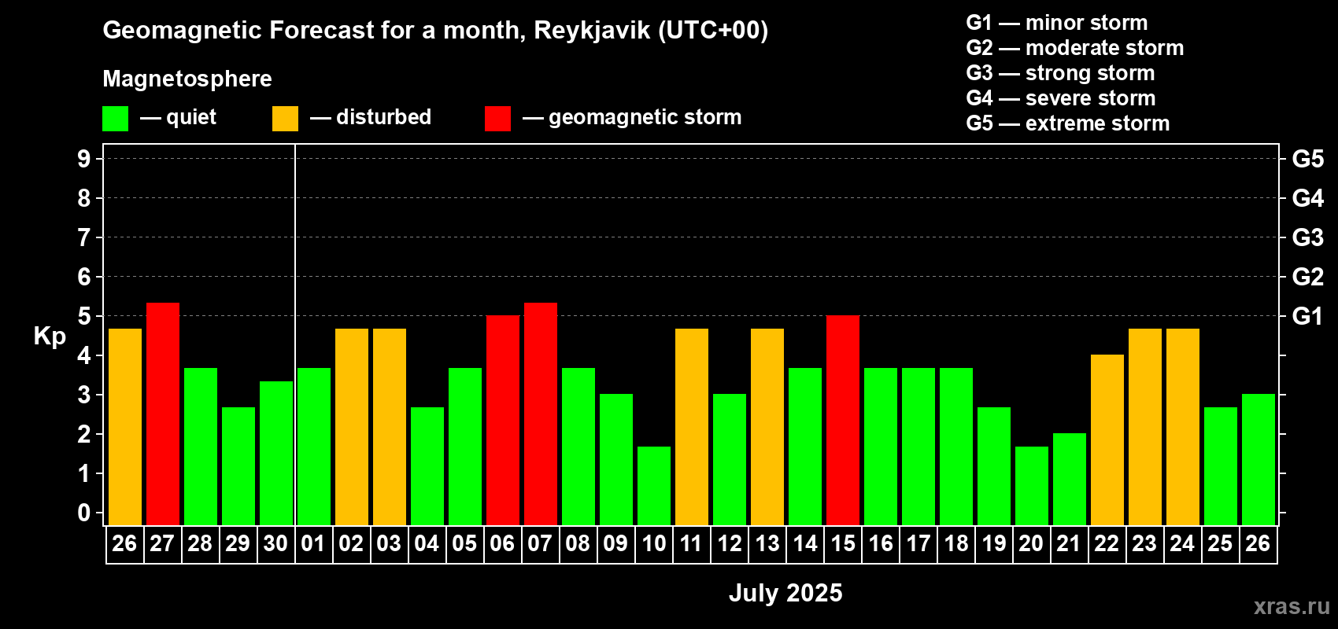Click the green bar for July 19
Screen dimensions: 1338x629
pos(994,466)
